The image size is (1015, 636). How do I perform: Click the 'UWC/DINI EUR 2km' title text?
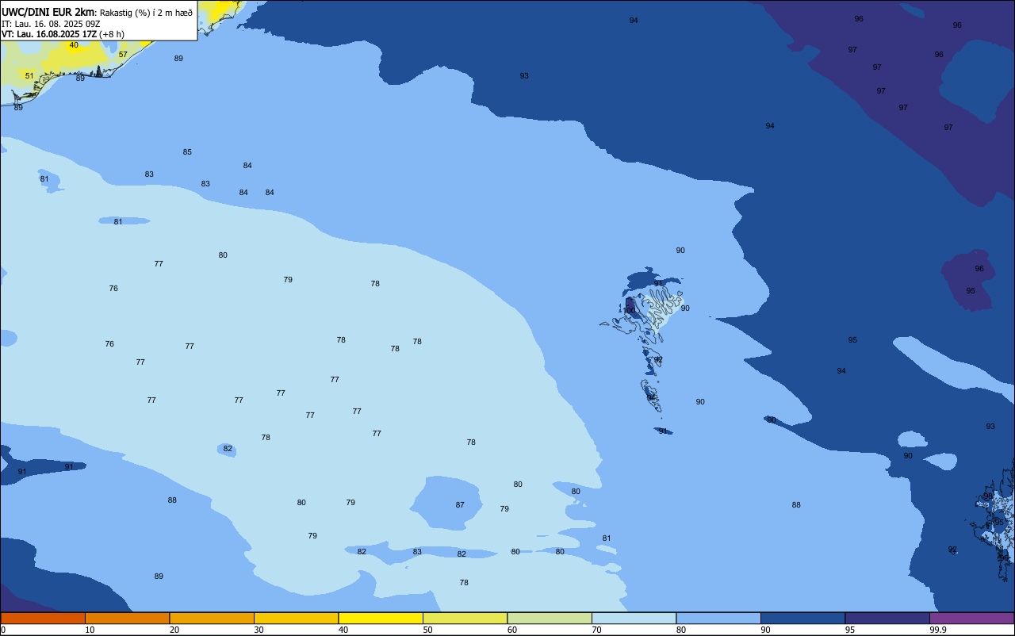coord(48,12)
